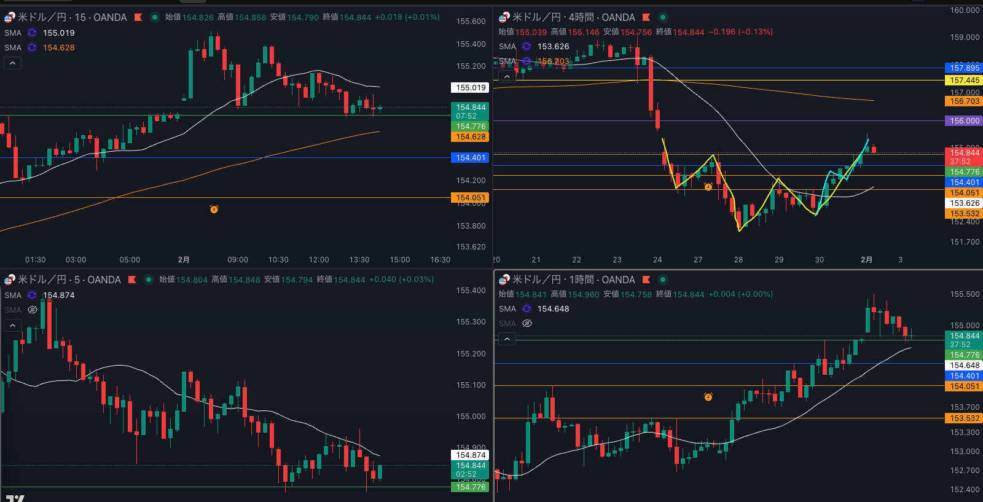Collapse the indicator legend on the 4時間 chart
This screenshot has height=502, width=983.
click(507, 76)
